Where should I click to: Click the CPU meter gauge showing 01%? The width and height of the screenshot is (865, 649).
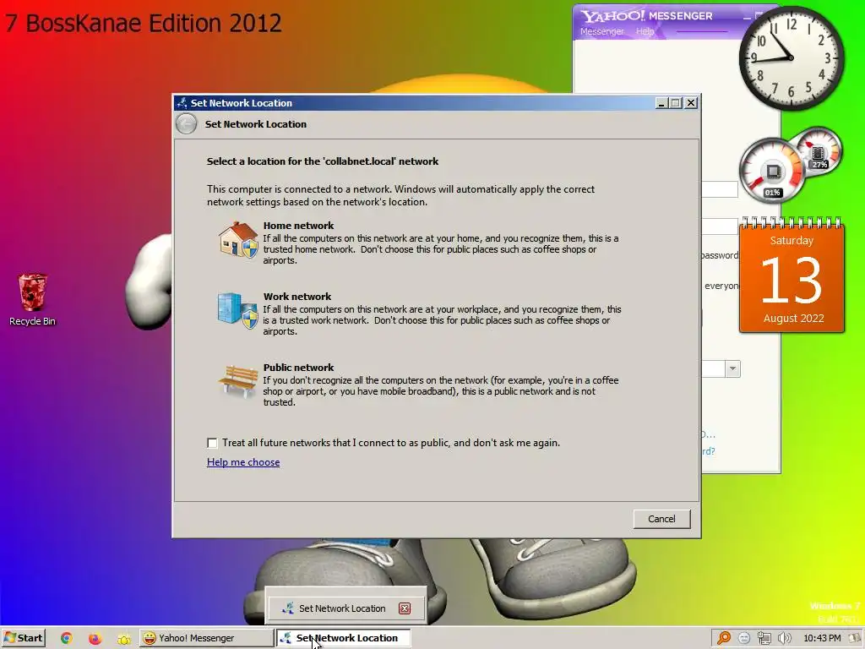point(772,172)
